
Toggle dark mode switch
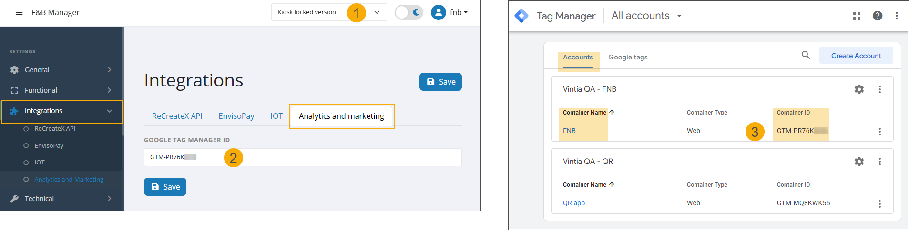click(x=409, y=12)
